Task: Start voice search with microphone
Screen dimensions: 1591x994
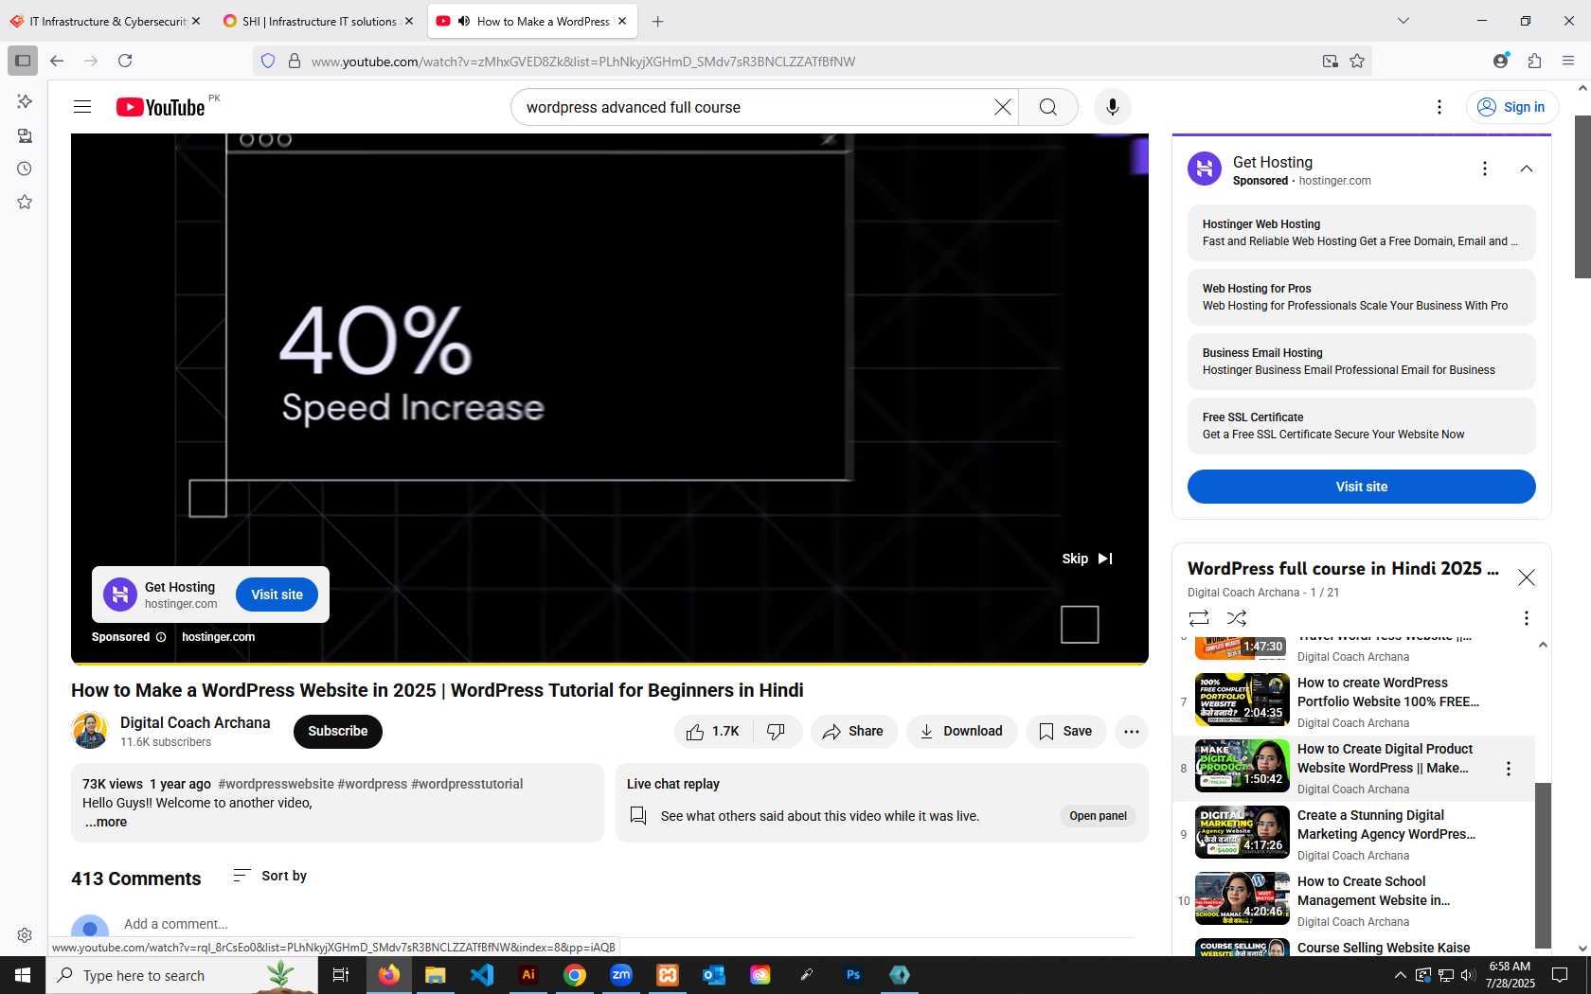Action: (1113, 107)
